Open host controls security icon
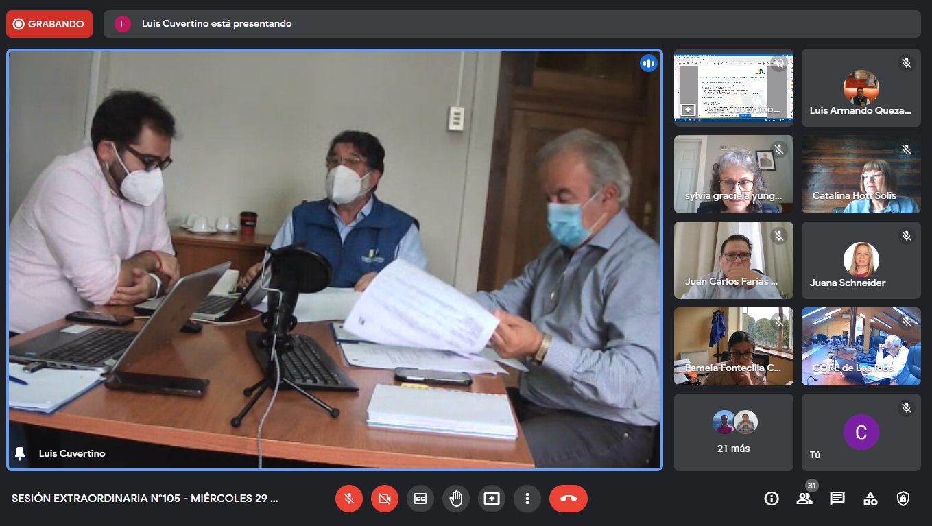932x526 pixels. point(903,499)
